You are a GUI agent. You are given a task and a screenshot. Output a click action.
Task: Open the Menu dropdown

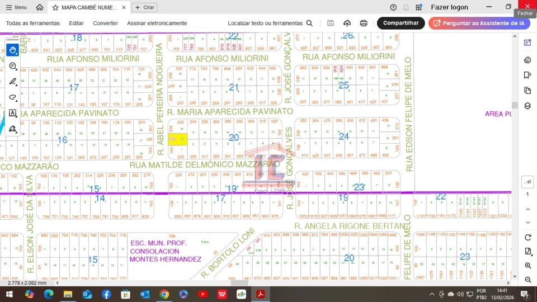click(16, 8)
